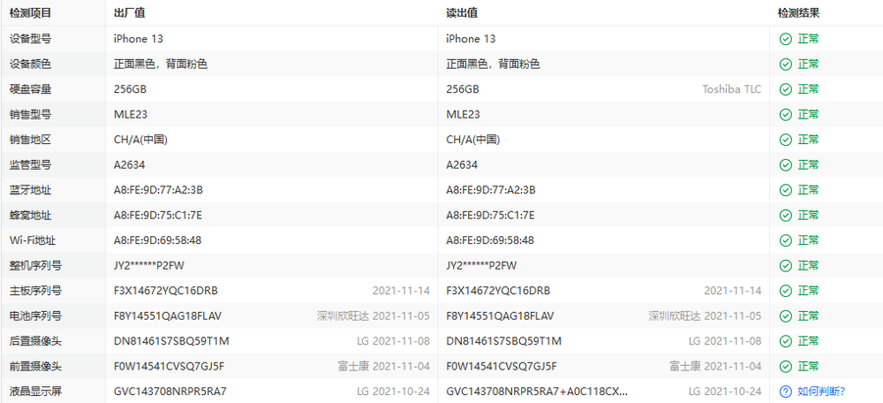Screen dimensions: 883x403
Task: Click the blue question mark icon in 液晶显示屏 row
Action: point(786,391)
